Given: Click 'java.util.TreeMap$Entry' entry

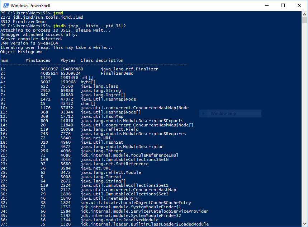Looking at the screenshot, I should (109, 199).
